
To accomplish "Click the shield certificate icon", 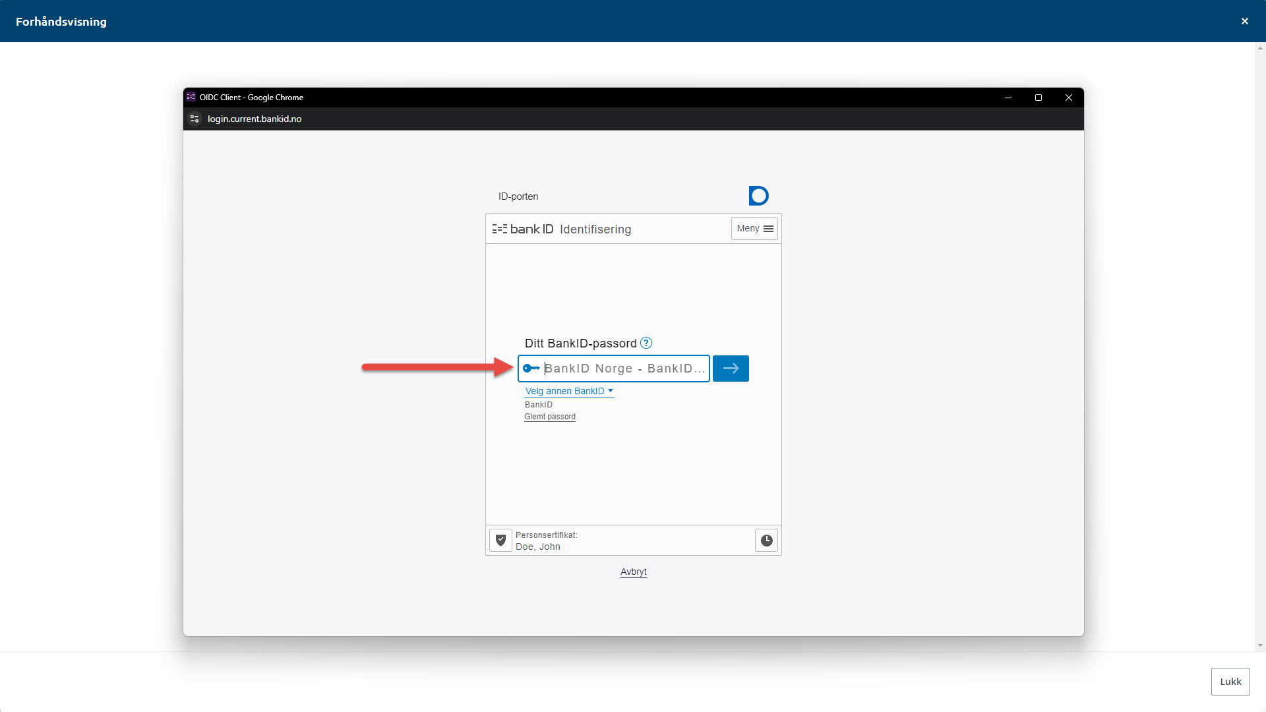I will pos(500,541).
